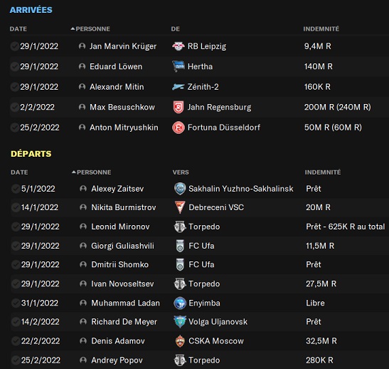Open player Giorgi Guliashvili's profile
Image resolution: width=389 pixels, height=369 pixels.
click(x=122, y=246)
